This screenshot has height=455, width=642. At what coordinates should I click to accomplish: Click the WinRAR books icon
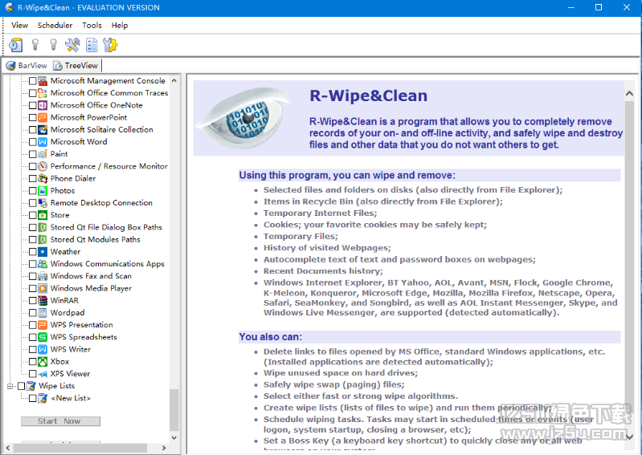pos(43,301)
